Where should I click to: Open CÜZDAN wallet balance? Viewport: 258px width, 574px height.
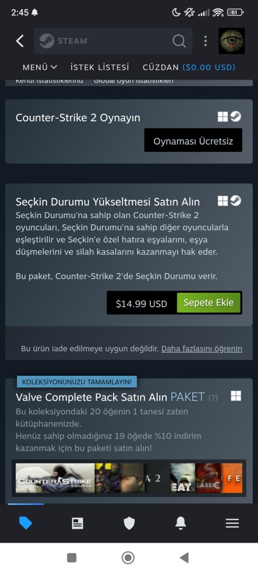[x=189, y=67]
